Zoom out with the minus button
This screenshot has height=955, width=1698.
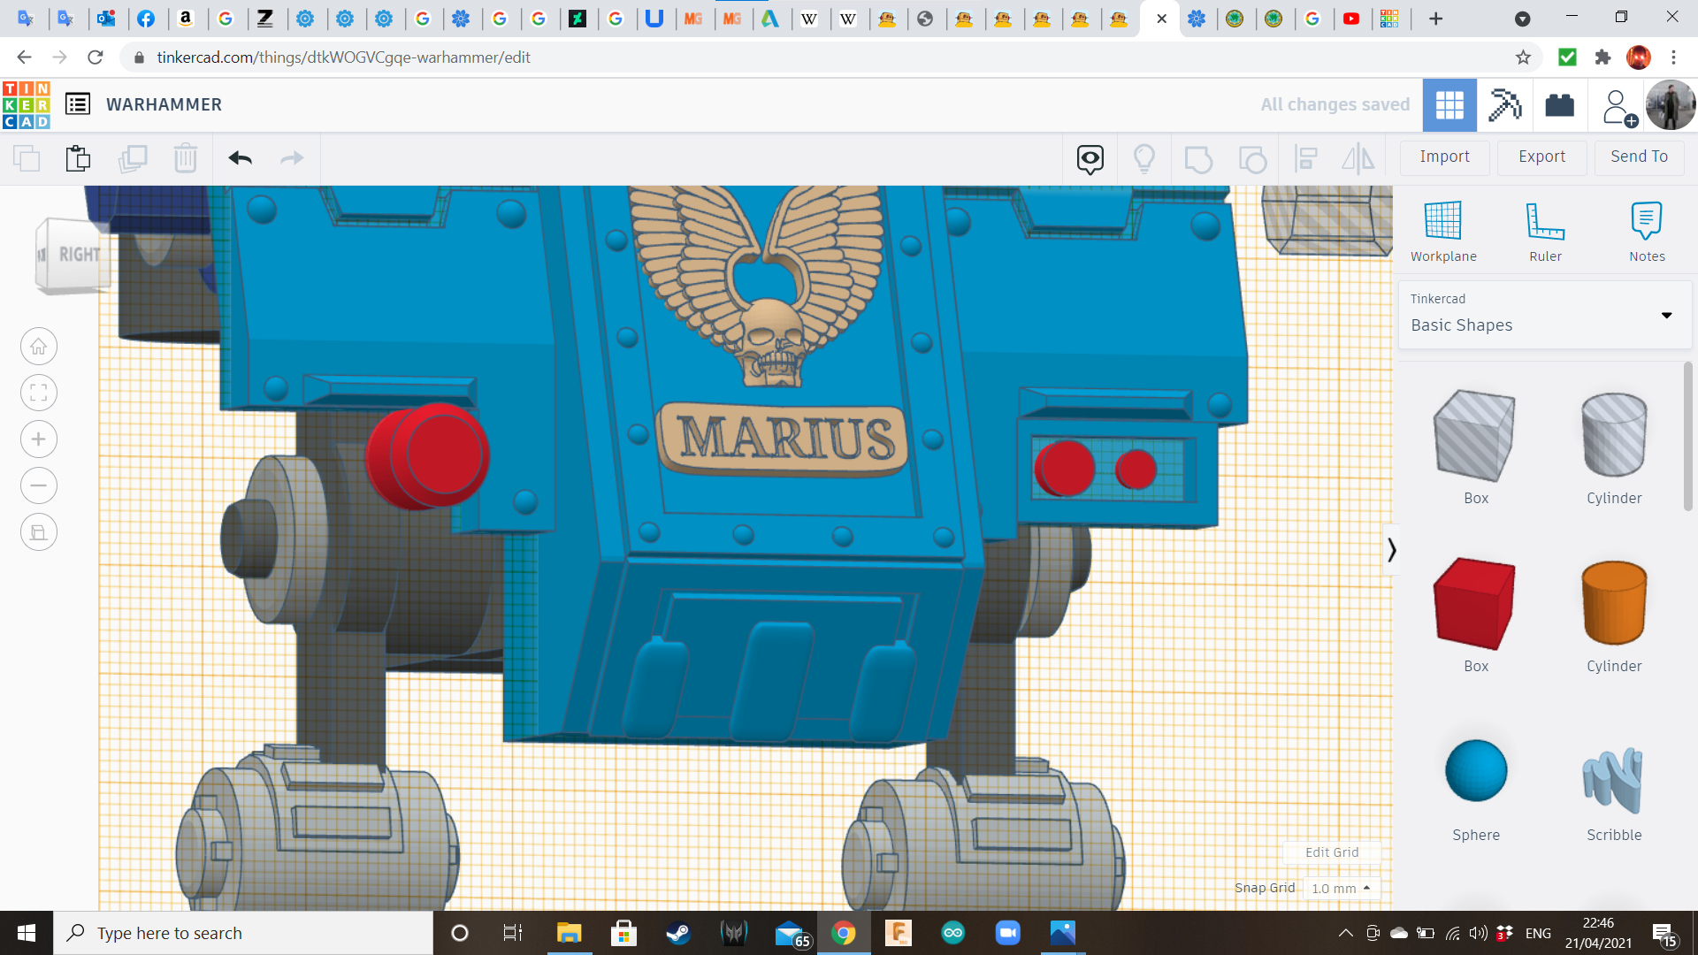coord(39,485)
